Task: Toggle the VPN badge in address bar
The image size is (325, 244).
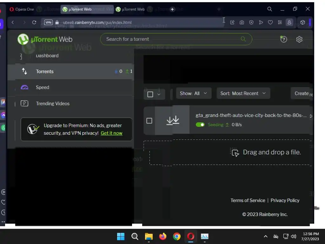Action: click(48, 23)
